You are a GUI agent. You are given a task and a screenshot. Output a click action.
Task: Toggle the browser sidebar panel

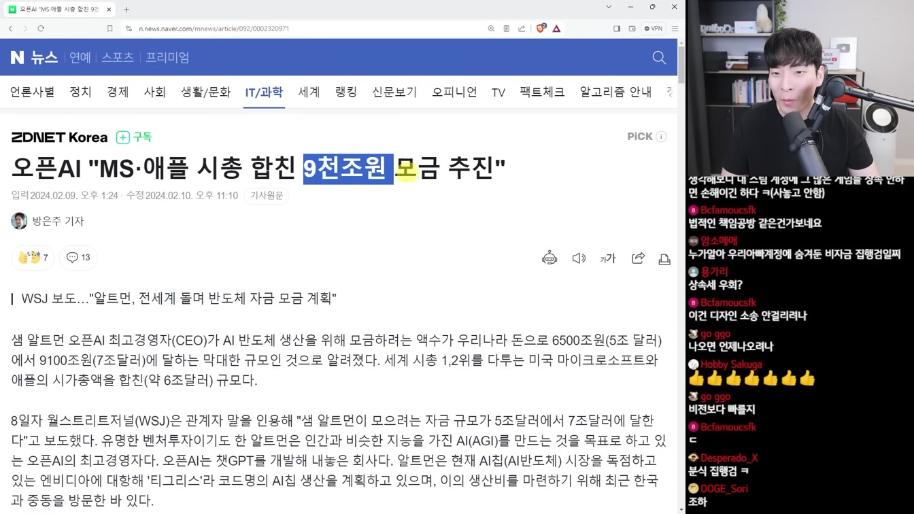[617, 29]
